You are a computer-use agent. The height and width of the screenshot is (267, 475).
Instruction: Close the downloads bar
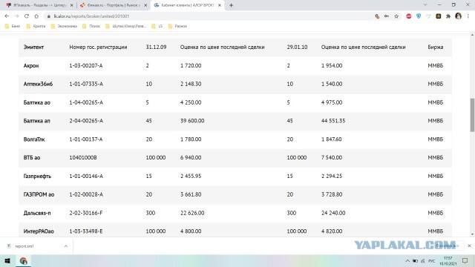tap(469, 245)
